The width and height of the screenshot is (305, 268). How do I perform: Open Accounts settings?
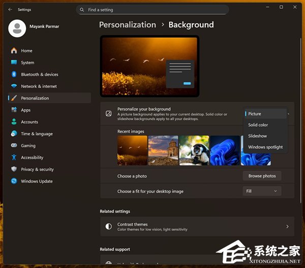coord(49,122)
